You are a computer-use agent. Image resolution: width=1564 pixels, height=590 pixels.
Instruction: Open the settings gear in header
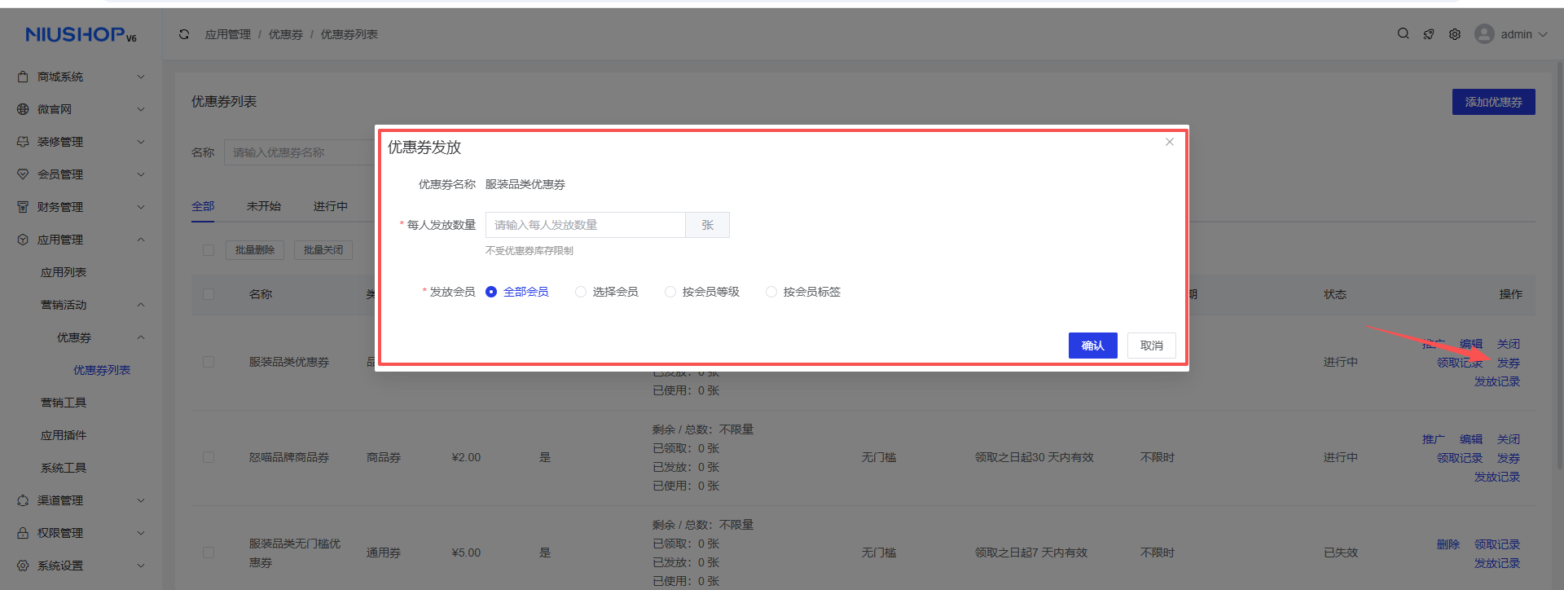[1455, 34]
